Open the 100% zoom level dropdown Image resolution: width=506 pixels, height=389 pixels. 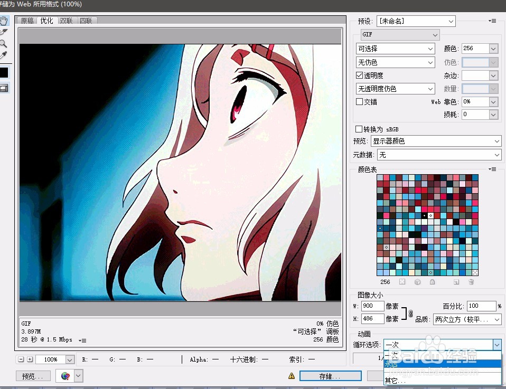pyautogui.click(x=70, y=359)
